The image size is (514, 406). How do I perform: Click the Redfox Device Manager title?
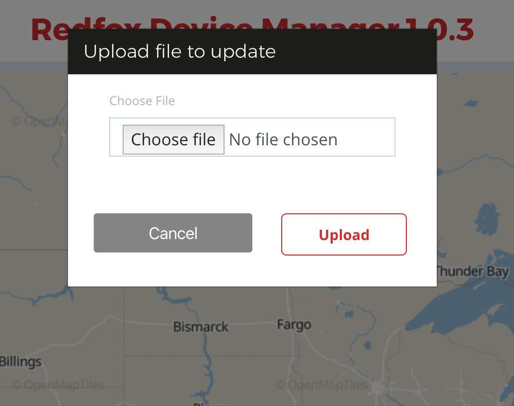click(x=216, y=29)
